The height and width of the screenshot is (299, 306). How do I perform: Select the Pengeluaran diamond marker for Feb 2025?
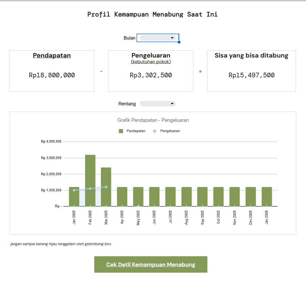[x=90, y=189]
